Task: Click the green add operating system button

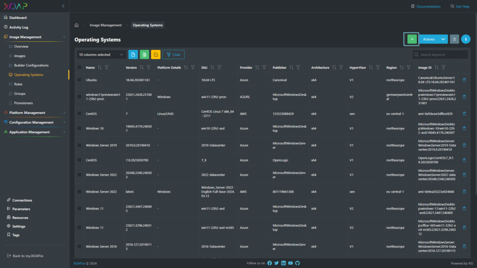Action: point(412,39)
